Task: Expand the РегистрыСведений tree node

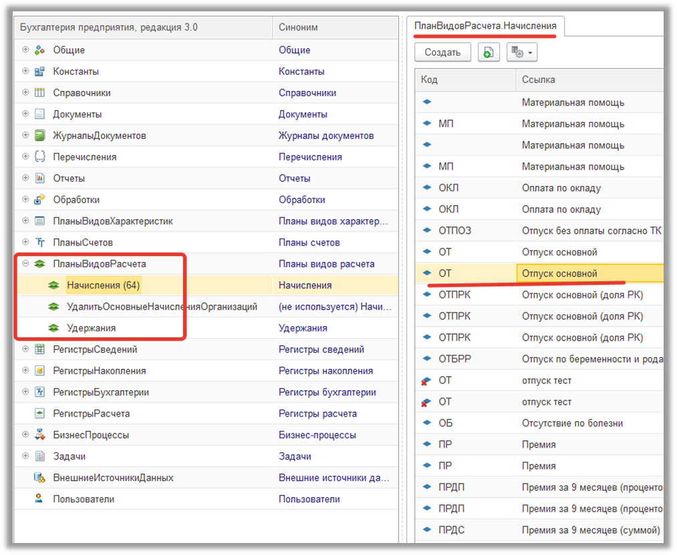Action: coord(25,349)
